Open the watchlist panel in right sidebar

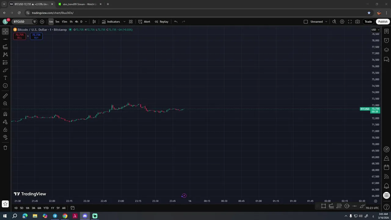(386, 31)
